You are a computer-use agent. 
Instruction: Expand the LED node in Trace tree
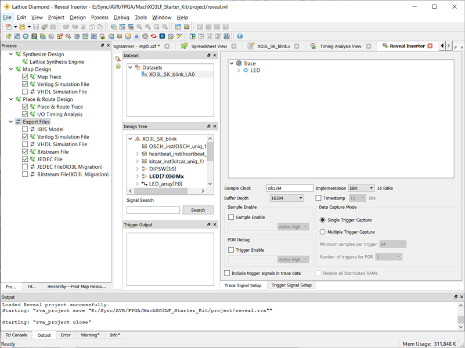[x=239, y=71]
